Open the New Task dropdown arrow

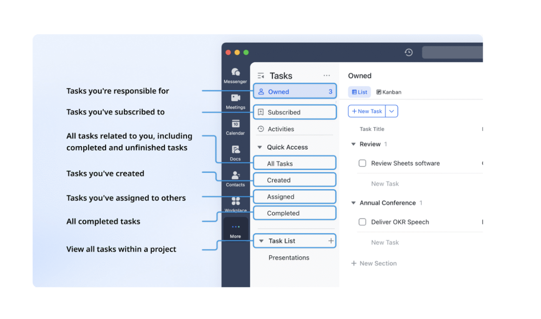click(x=392, y=111)
